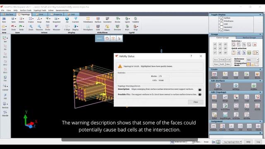Enable the Grid display checkbox

pos(222,24)
